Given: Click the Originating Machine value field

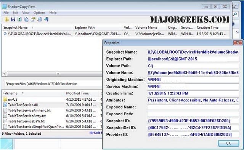Looking at the screenshot, I should tap(193, 80).
